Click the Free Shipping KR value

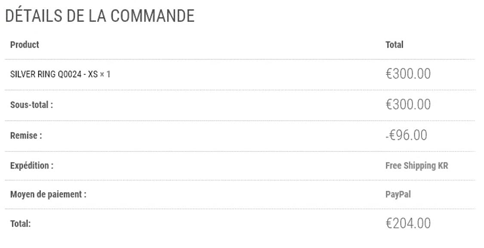pos(416,166)
